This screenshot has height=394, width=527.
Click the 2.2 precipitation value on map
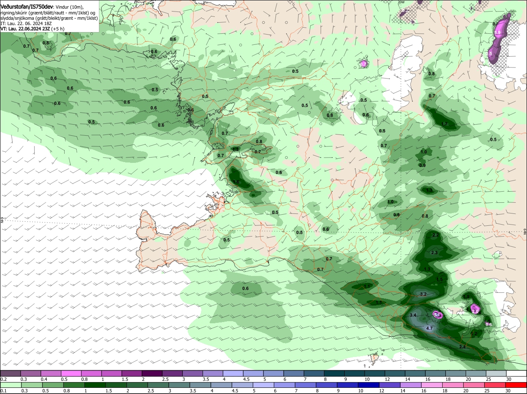point(436,235)
